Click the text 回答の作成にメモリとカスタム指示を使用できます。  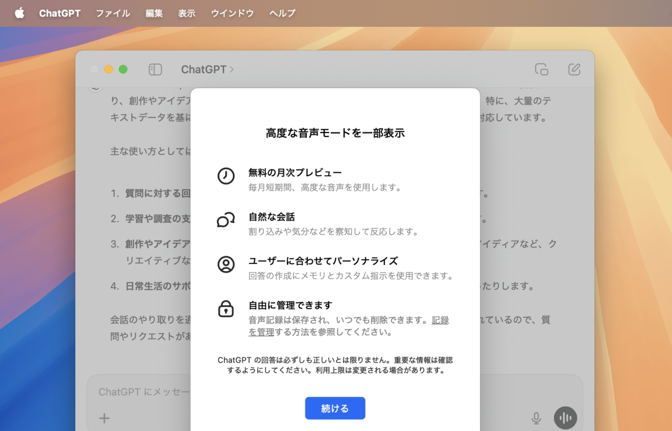coord(351,275)
